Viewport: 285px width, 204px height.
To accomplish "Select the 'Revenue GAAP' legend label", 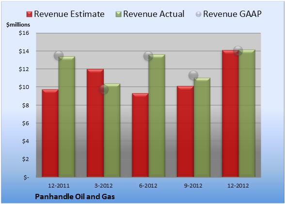I will coord(232,14).
